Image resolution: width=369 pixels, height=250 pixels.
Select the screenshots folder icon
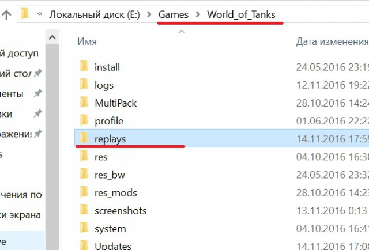tap(84, 210)
